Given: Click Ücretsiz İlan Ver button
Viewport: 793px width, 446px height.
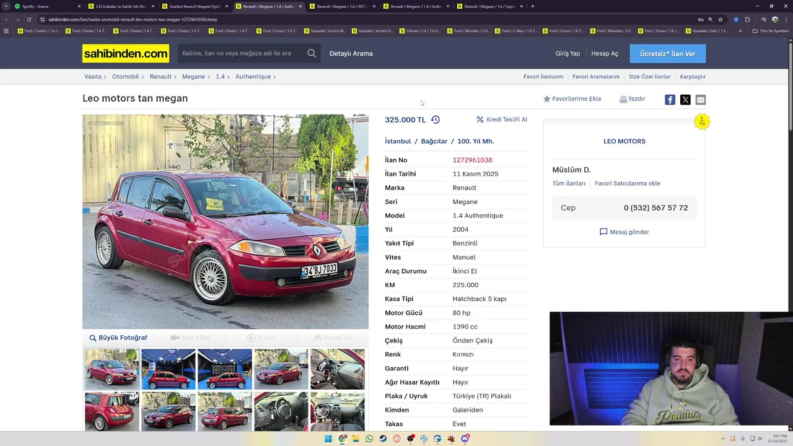Looking at the screenshot, I should click(667, 54).
